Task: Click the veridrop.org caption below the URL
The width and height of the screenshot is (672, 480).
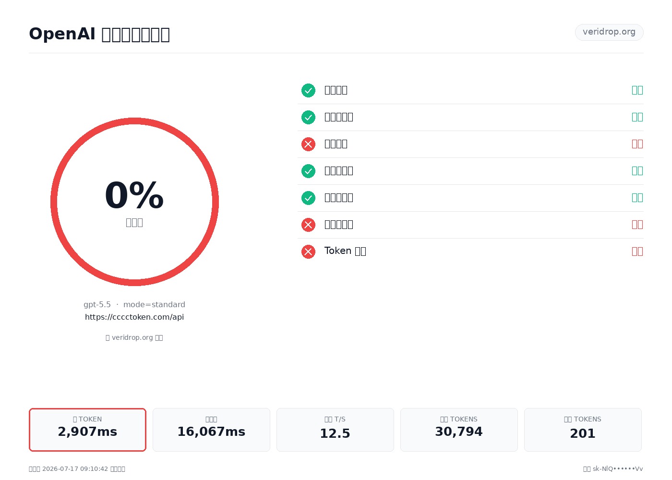Action: tap(134, 337)
